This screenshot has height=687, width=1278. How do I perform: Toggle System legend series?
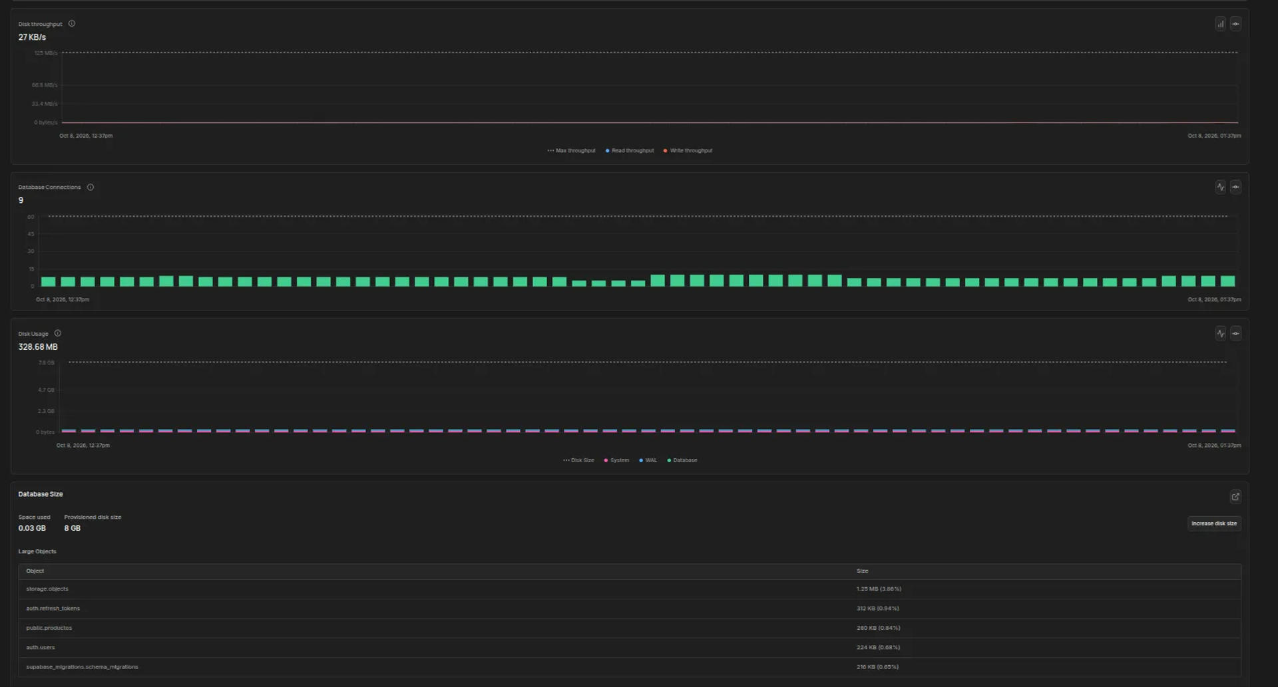click(616, 460)
